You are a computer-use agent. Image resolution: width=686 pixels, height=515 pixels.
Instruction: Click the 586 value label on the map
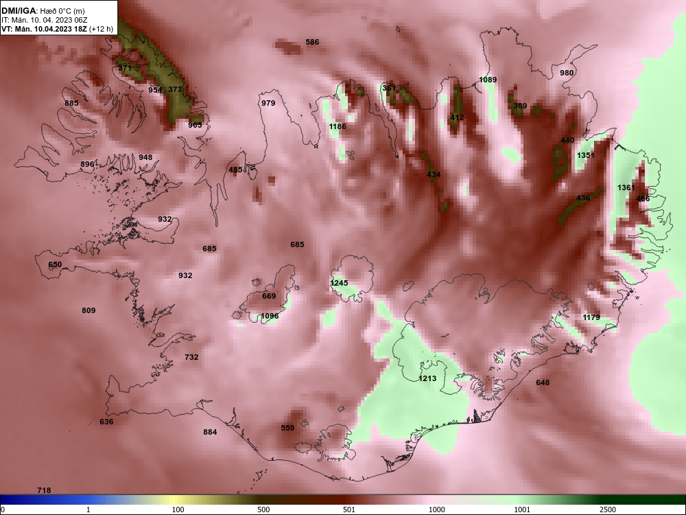tap(312, 42)
